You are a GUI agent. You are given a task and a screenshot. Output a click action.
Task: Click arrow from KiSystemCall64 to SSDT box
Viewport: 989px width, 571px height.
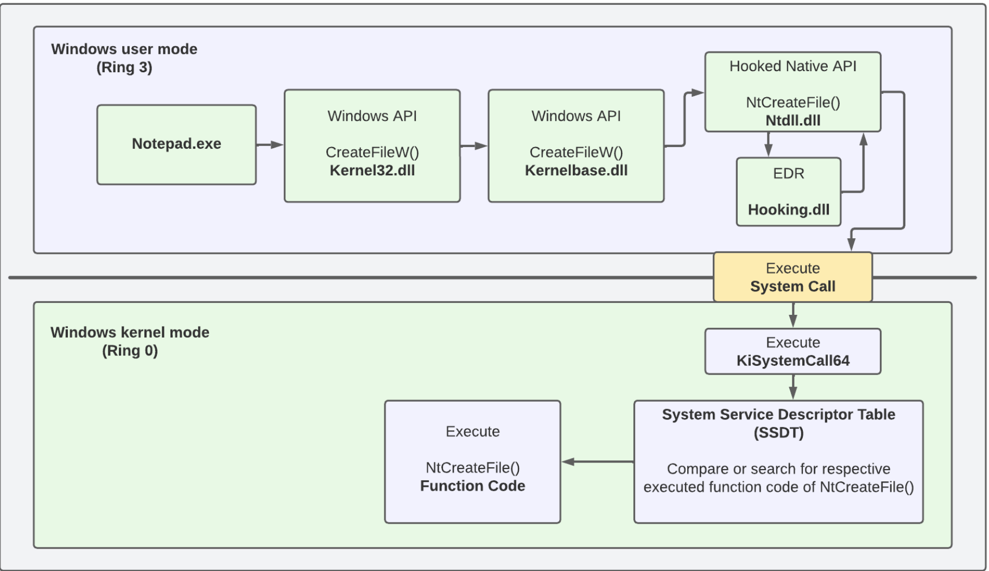click(x=793, y=387)
